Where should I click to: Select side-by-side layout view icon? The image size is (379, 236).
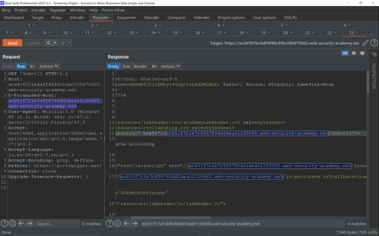(345, 53)
